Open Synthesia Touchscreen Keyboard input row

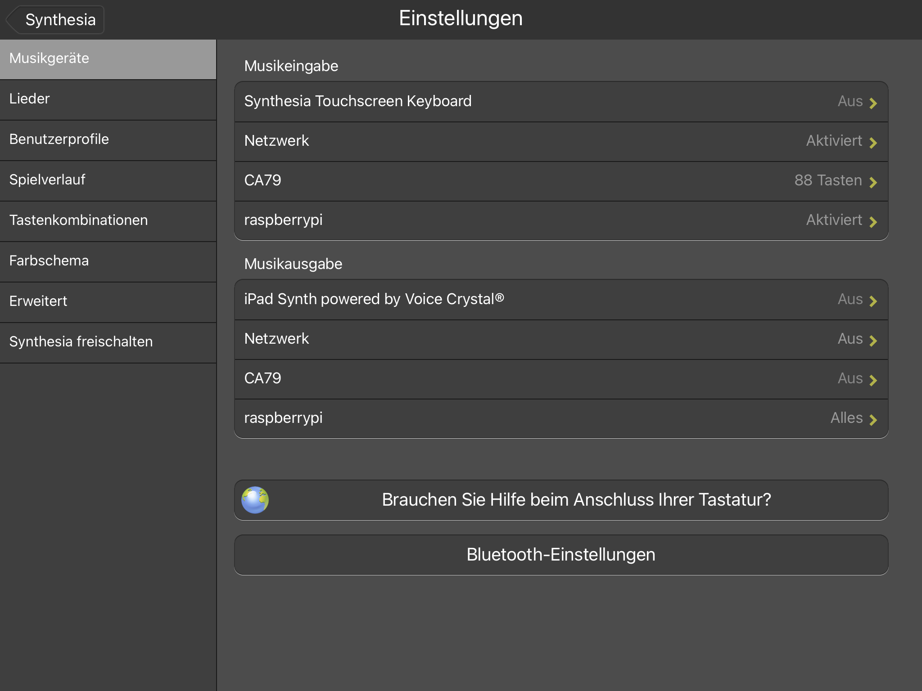(x=561, y=102)
